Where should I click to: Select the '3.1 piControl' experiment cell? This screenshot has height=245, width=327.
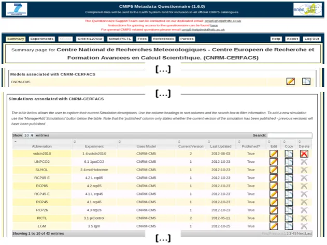tap(94, 218)
